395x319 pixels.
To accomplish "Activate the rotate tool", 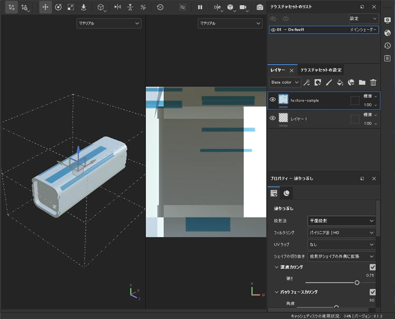I will click(58, 7).
